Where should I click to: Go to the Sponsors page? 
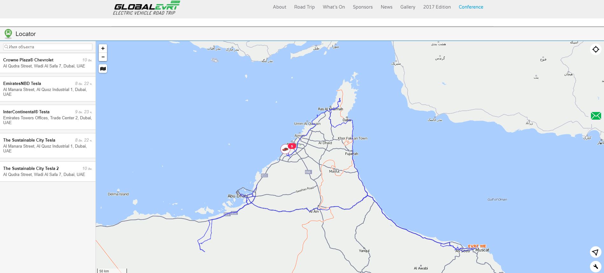pos(362,7)
